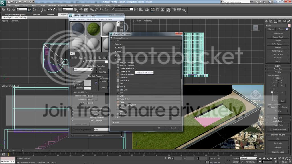Enable the Face Map checkbox
292x164 pixels.
point(97,72)
